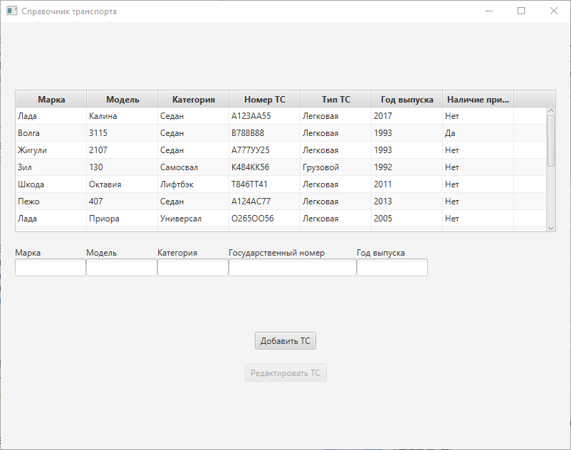Click the scrollbar up arrow
This screenshot has width=571, height=450.
click(x=550, y=110)
